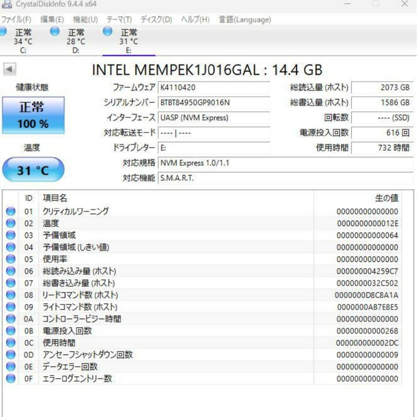Click total host writes value 1586 GB

pos(382,103)
